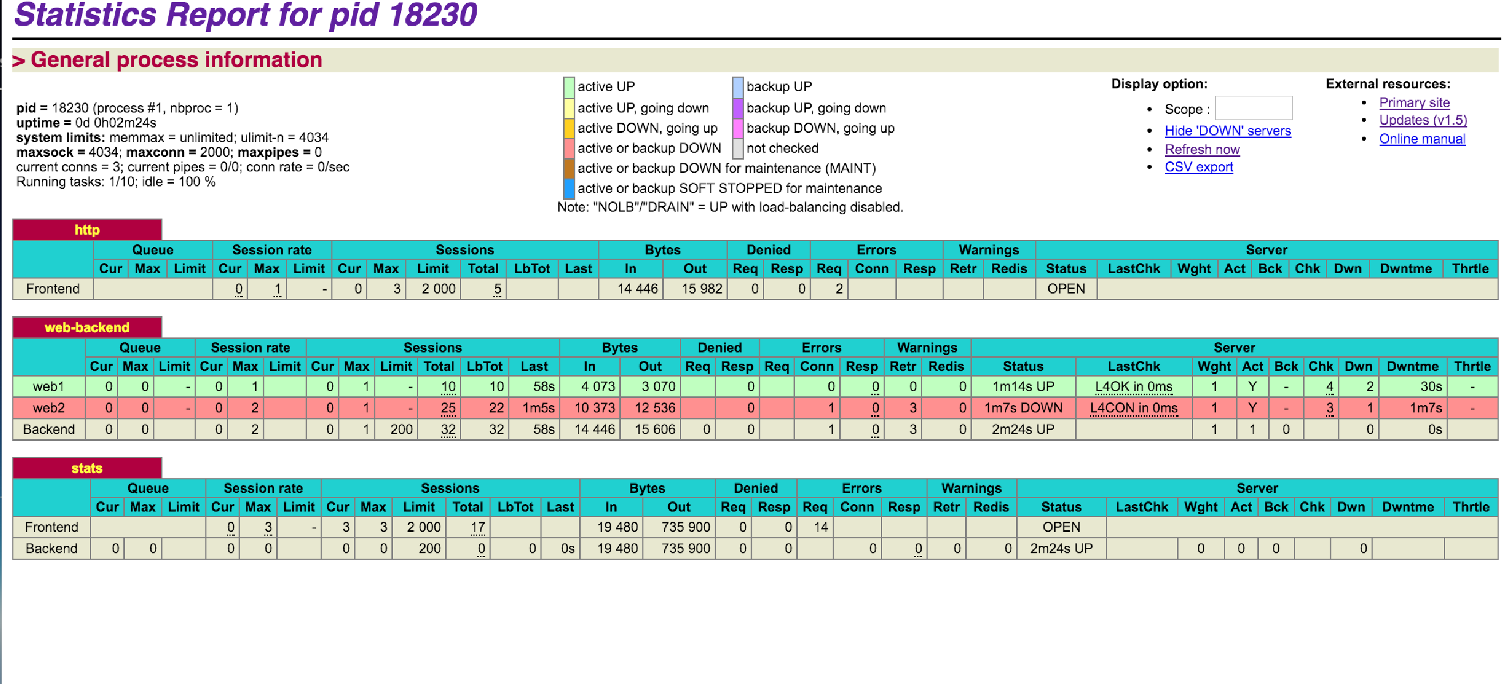
Task: Click the web1 server row name
Action: (x=48, y=387)
